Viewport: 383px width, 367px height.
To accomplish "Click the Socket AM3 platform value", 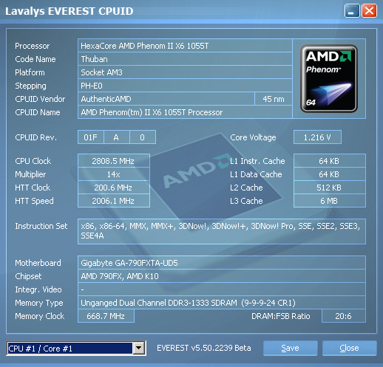I will 185,72.
